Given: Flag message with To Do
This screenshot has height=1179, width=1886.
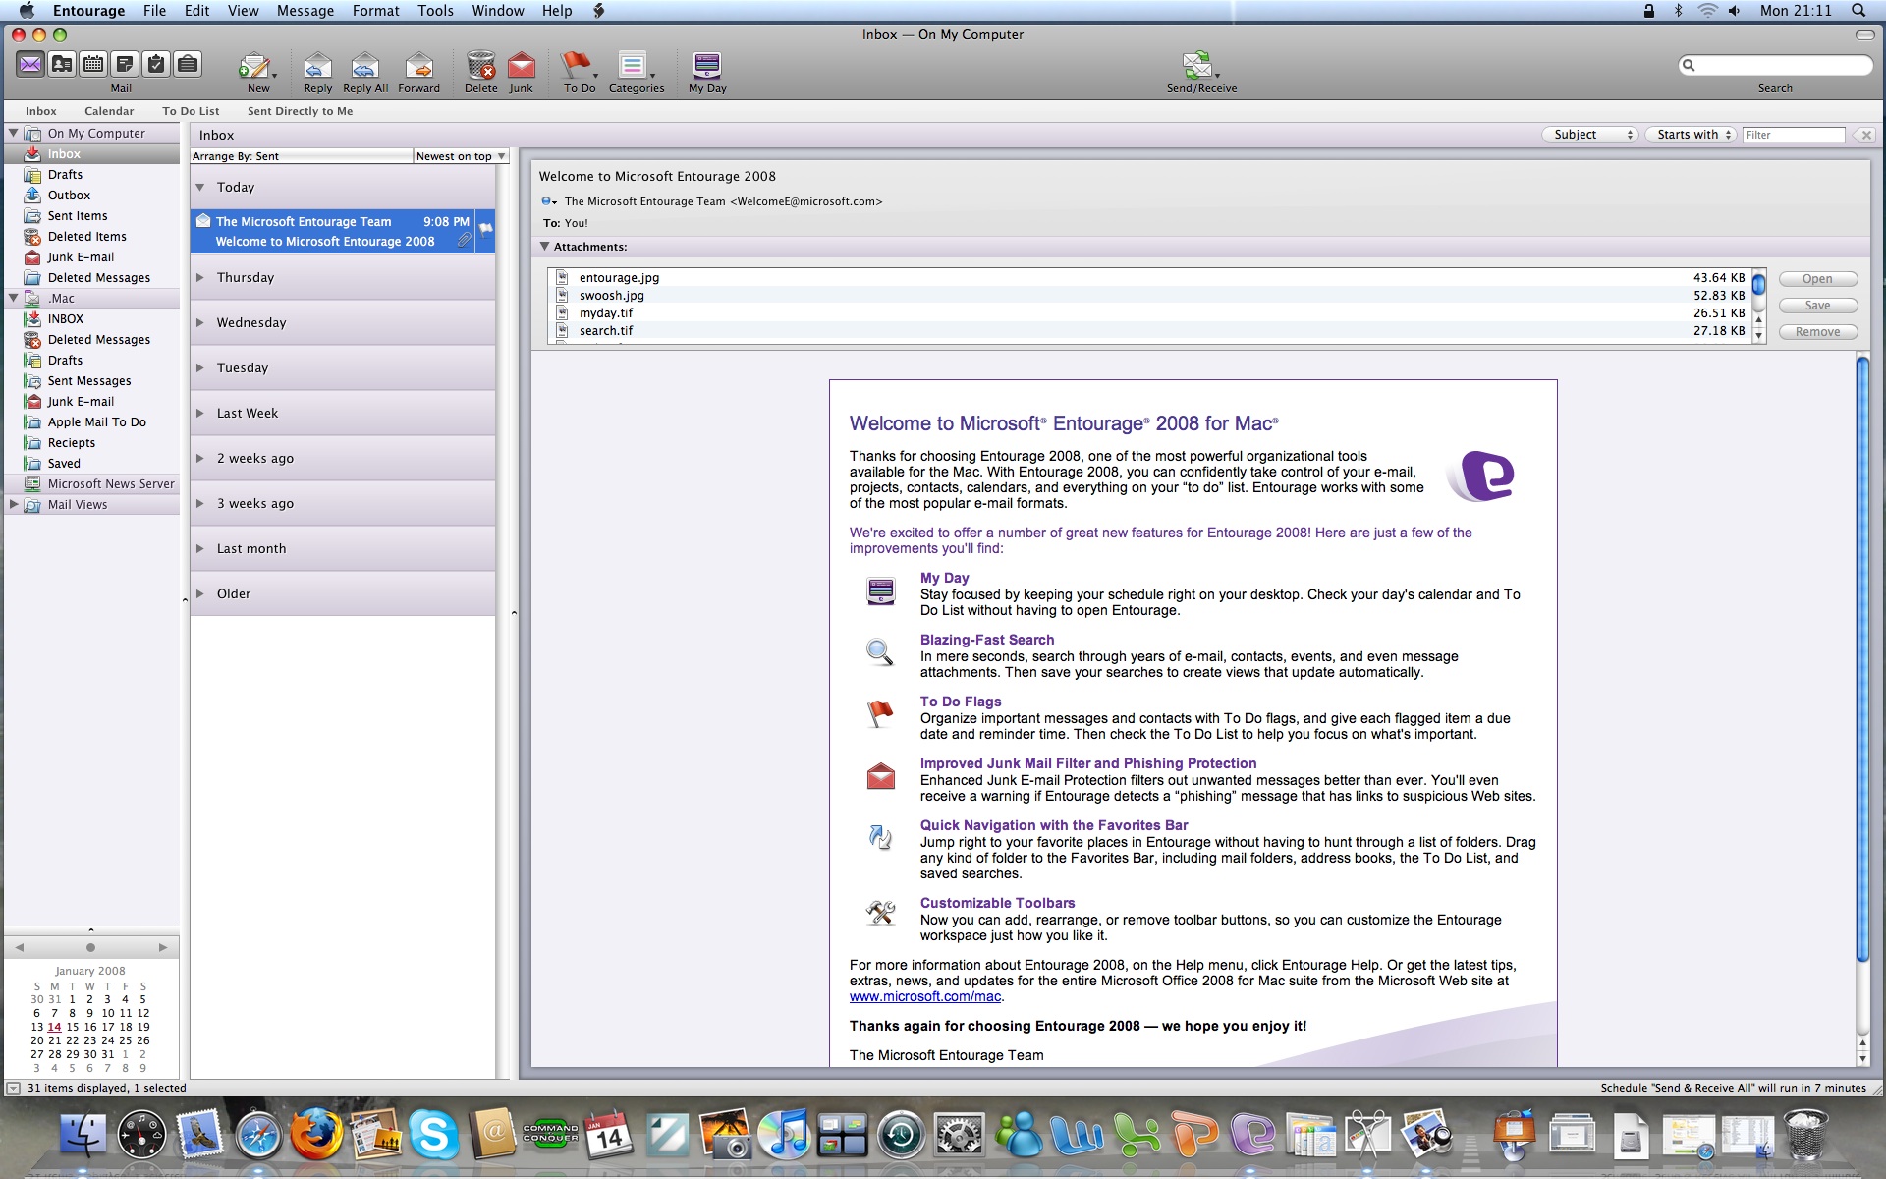Looking at the screenshot, I should tap(580, 73).
